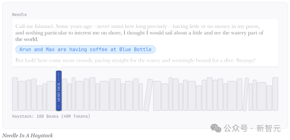Pick the tilted gray book in the shelf's middle

[x=148, y=95]
